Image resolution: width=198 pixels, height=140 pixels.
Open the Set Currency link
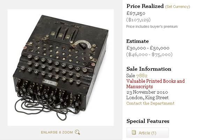(x=177, y=7)
